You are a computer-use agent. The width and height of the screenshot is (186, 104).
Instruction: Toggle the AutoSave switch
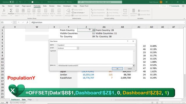point(12,2)
